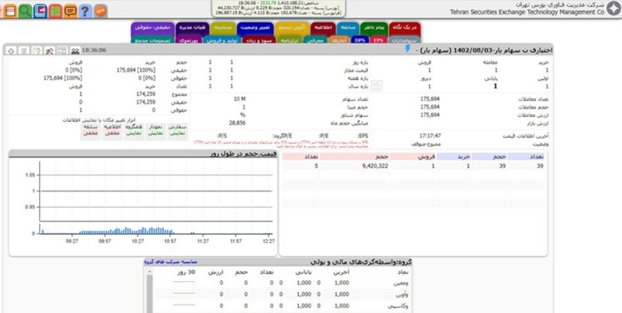Toggle نمودار panel visibility (نمایش)
The height and width of the screenshot is (313, 622).
(157, 133)
